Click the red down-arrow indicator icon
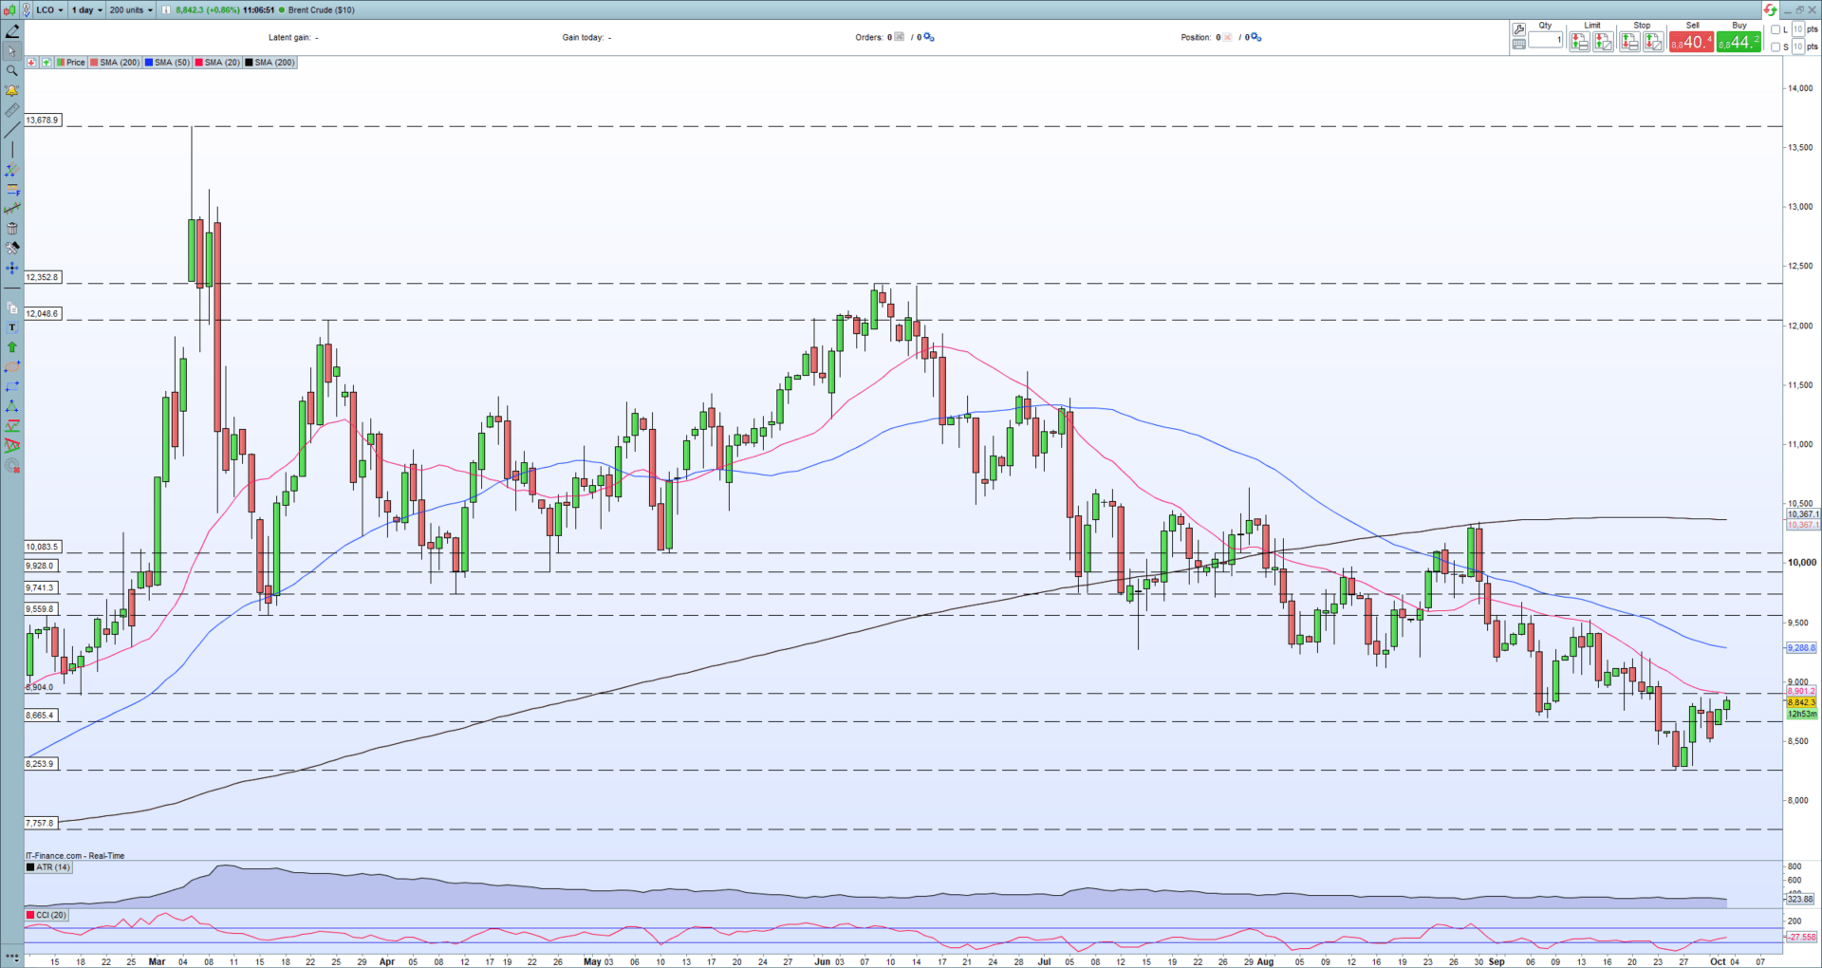 pyautogui.click(x=31, y=63)
